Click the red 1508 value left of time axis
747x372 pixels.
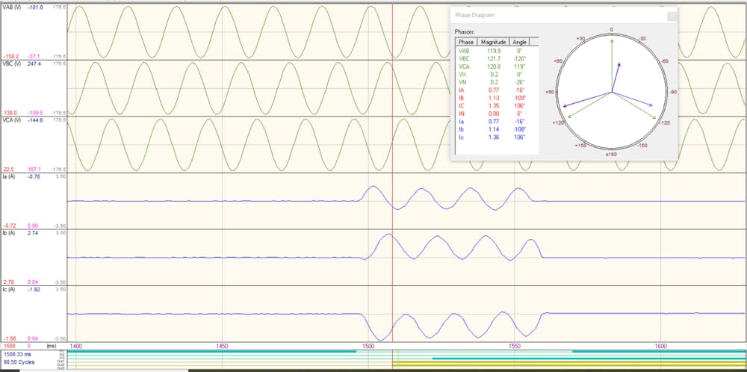9,345
